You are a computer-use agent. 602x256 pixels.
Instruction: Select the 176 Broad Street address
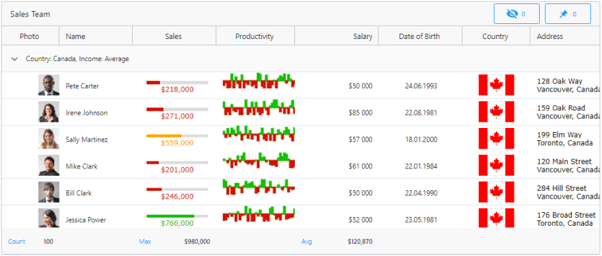tap(566, 219)
